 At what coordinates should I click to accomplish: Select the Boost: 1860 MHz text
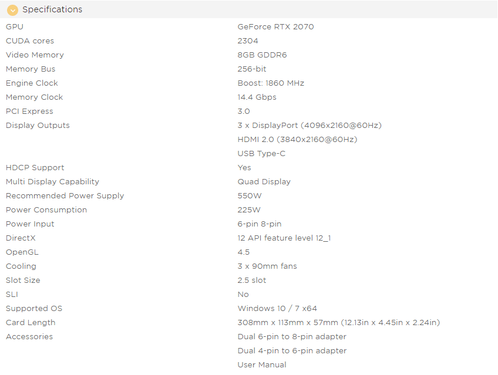pyautogui.click(x=271, y=83)
